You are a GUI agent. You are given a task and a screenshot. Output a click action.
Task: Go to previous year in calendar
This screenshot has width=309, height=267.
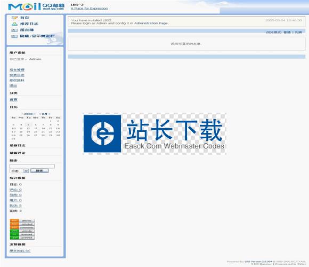point(22,114)
